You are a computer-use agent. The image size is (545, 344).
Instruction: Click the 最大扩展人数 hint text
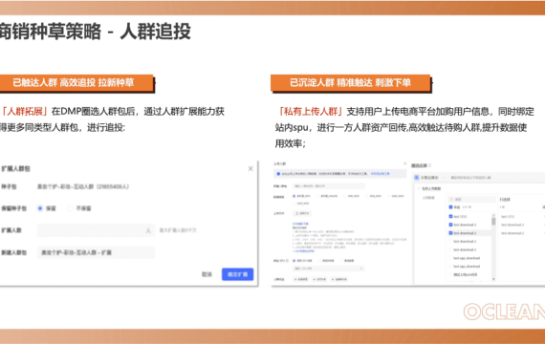click(178, 230)
